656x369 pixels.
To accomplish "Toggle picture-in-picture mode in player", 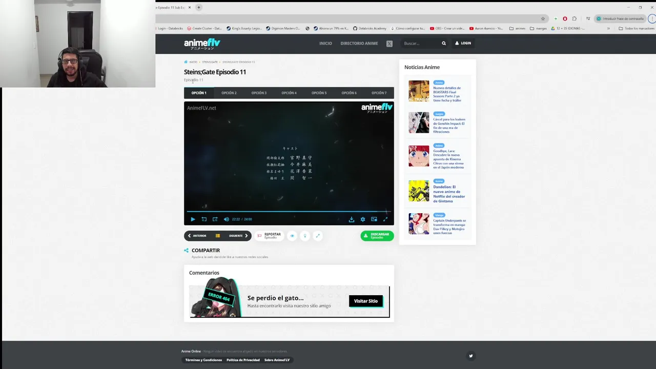I will pos(374,219).
